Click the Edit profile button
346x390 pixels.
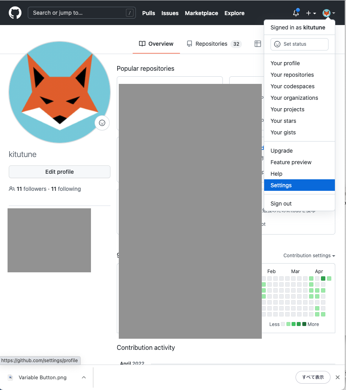pyautogui.click(x=59, y=172)
